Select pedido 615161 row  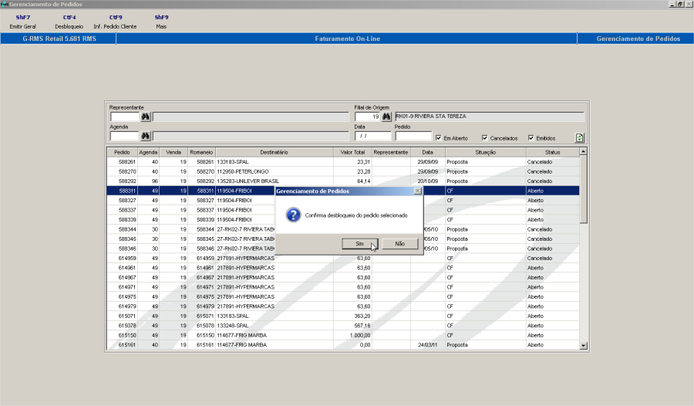343,345
